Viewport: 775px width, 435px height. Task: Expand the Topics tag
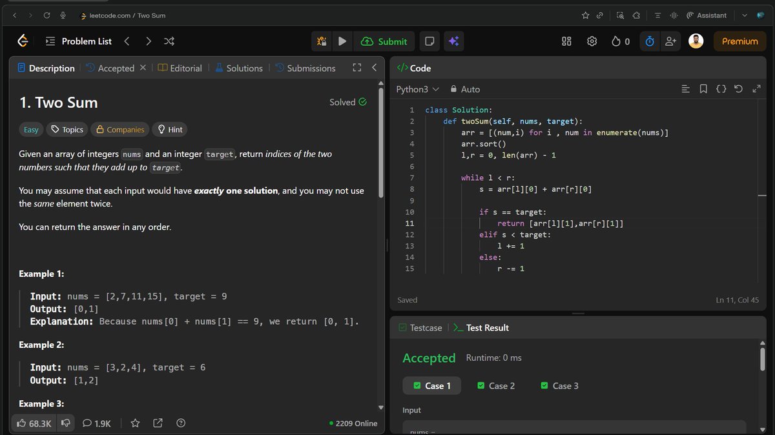point(67,130)
